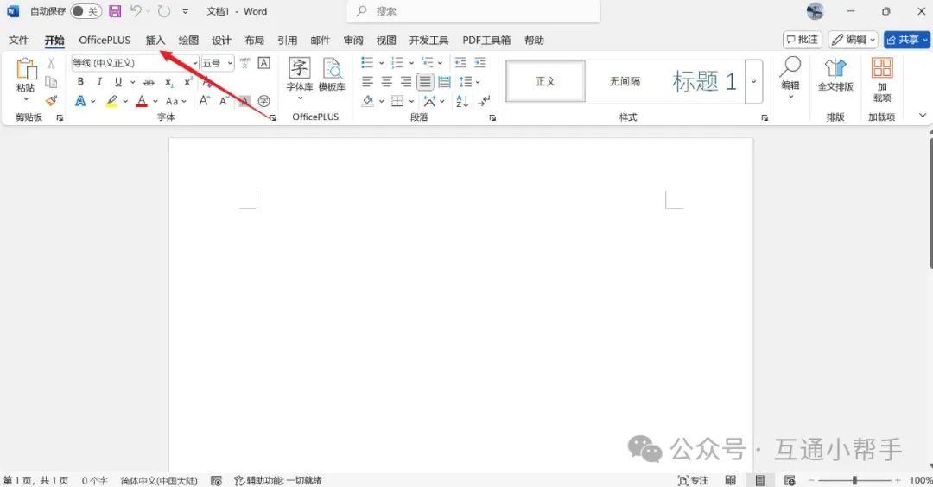Insert an enclosed character
The width and height of the screenshot is (933, 487).
pyautogui.click(x=263, y=101)
